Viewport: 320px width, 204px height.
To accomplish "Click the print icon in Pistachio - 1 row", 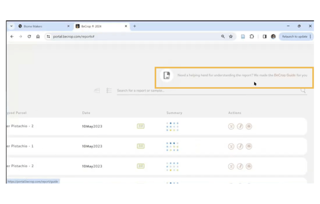I will (249, 147).
